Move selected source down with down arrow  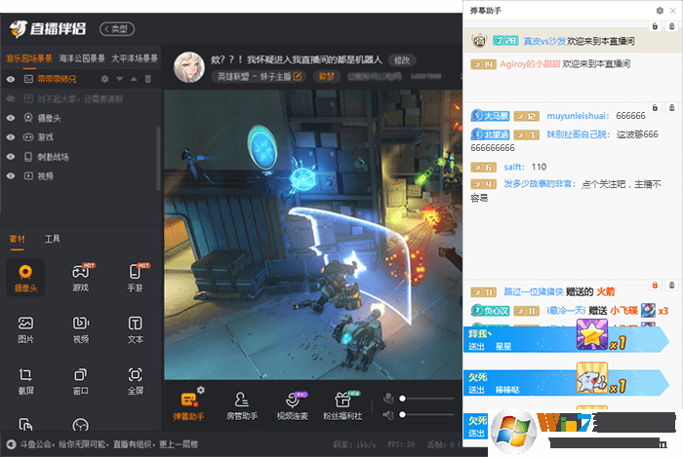point(119,79)
